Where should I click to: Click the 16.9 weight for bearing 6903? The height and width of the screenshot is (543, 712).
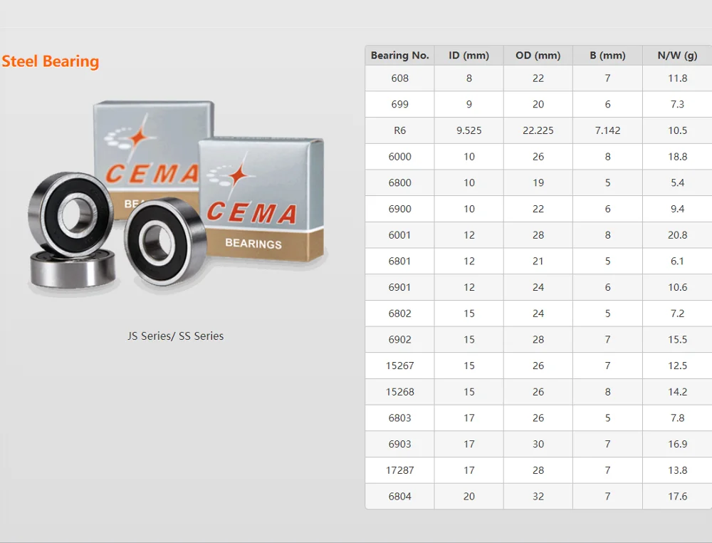pyautogui.click(x=677, y=444)
